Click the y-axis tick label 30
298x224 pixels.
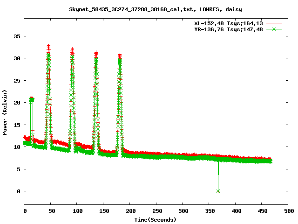pyautogui.click(x=17, y=58)
